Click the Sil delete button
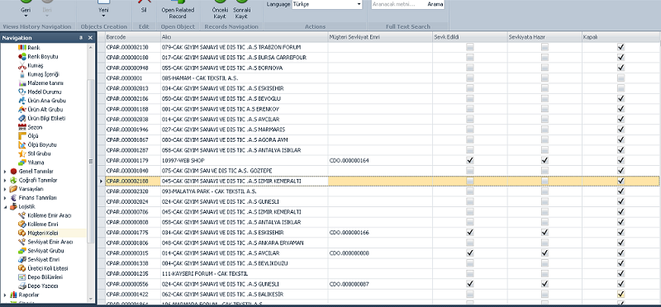661x307 pixels. (144, 7)
